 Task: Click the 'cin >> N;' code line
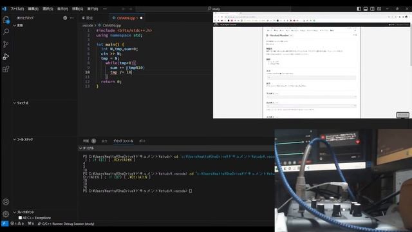tap(111, 53)
